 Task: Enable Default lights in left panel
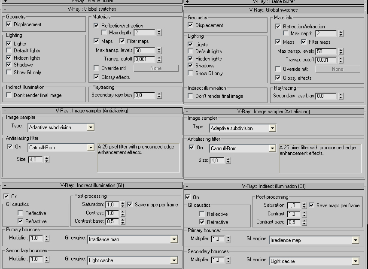pos(9,51)
